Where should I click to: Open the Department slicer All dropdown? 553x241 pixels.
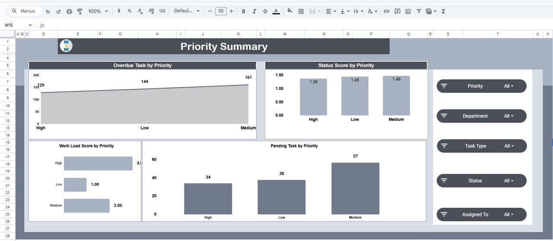(x=509, y=116)
